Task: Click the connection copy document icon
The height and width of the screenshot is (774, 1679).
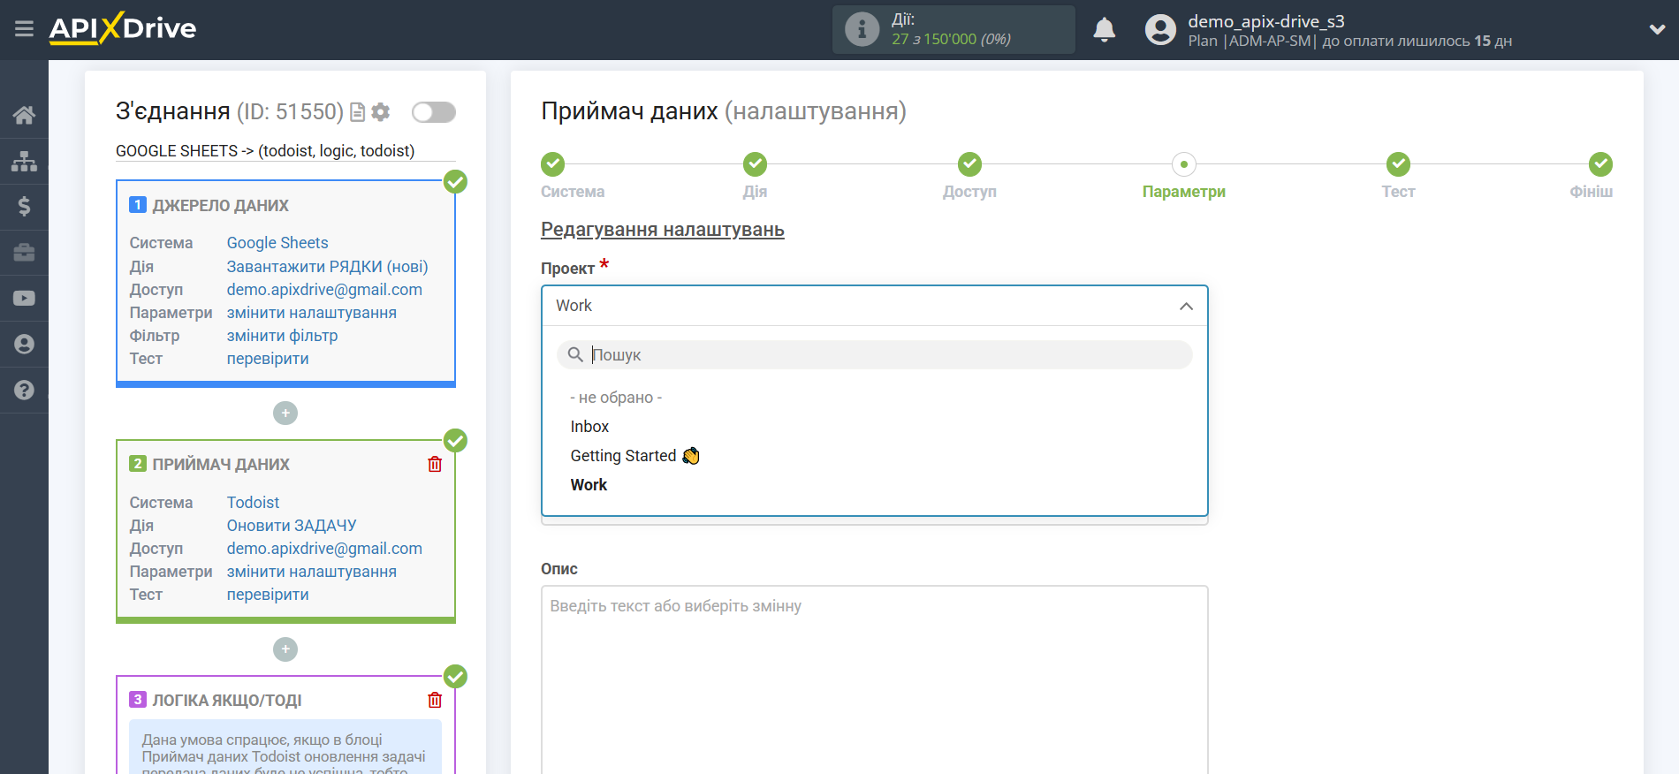Action: point(357,112)
